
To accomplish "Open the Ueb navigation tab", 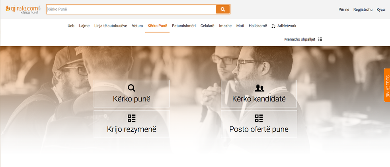I will pyautogui.click(x=71, y=26).
